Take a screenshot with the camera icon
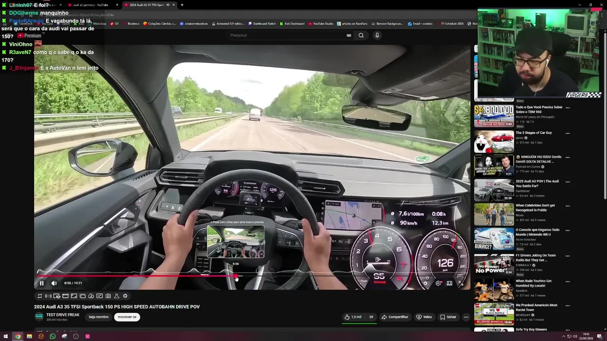Screen dimensions: 607x341 [108, 296]
